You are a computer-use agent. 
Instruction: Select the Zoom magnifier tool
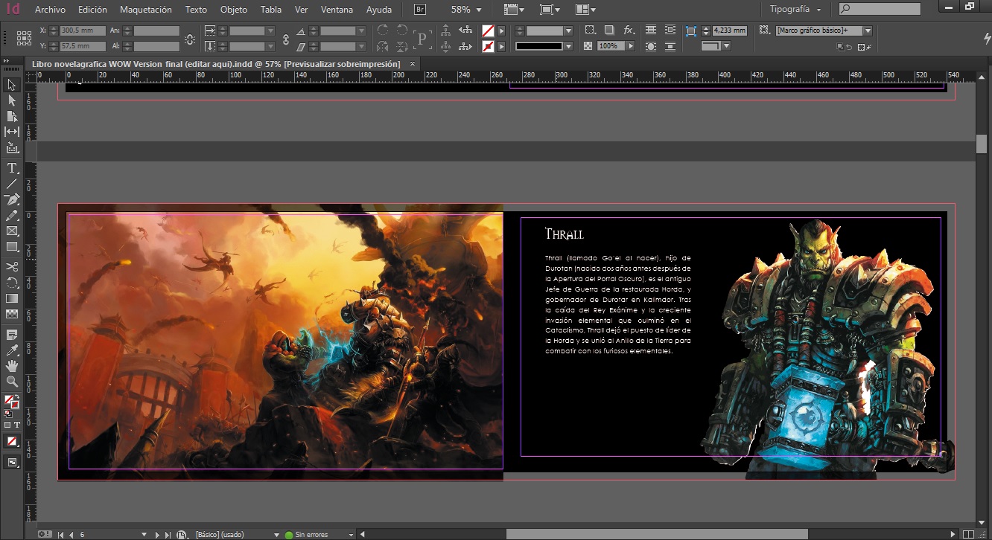pyautogui.click(x=12, y=382)
